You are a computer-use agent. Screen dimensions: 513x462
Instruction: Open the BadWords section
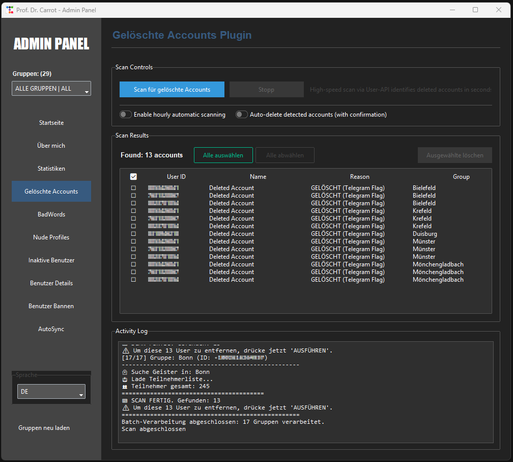51,214
